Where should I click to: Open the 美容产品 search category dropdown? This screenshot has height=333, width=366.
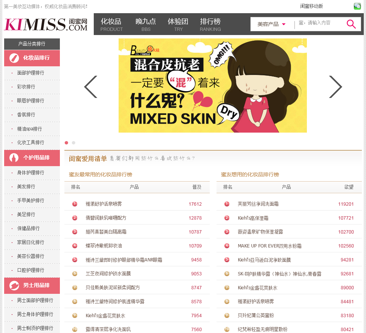(271, 24)
